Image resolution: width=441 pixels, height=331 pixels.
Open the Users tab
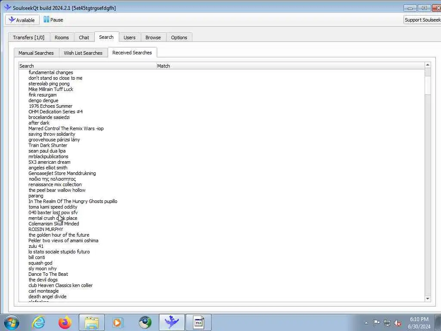pyautogui.click(x=129, y=37)
